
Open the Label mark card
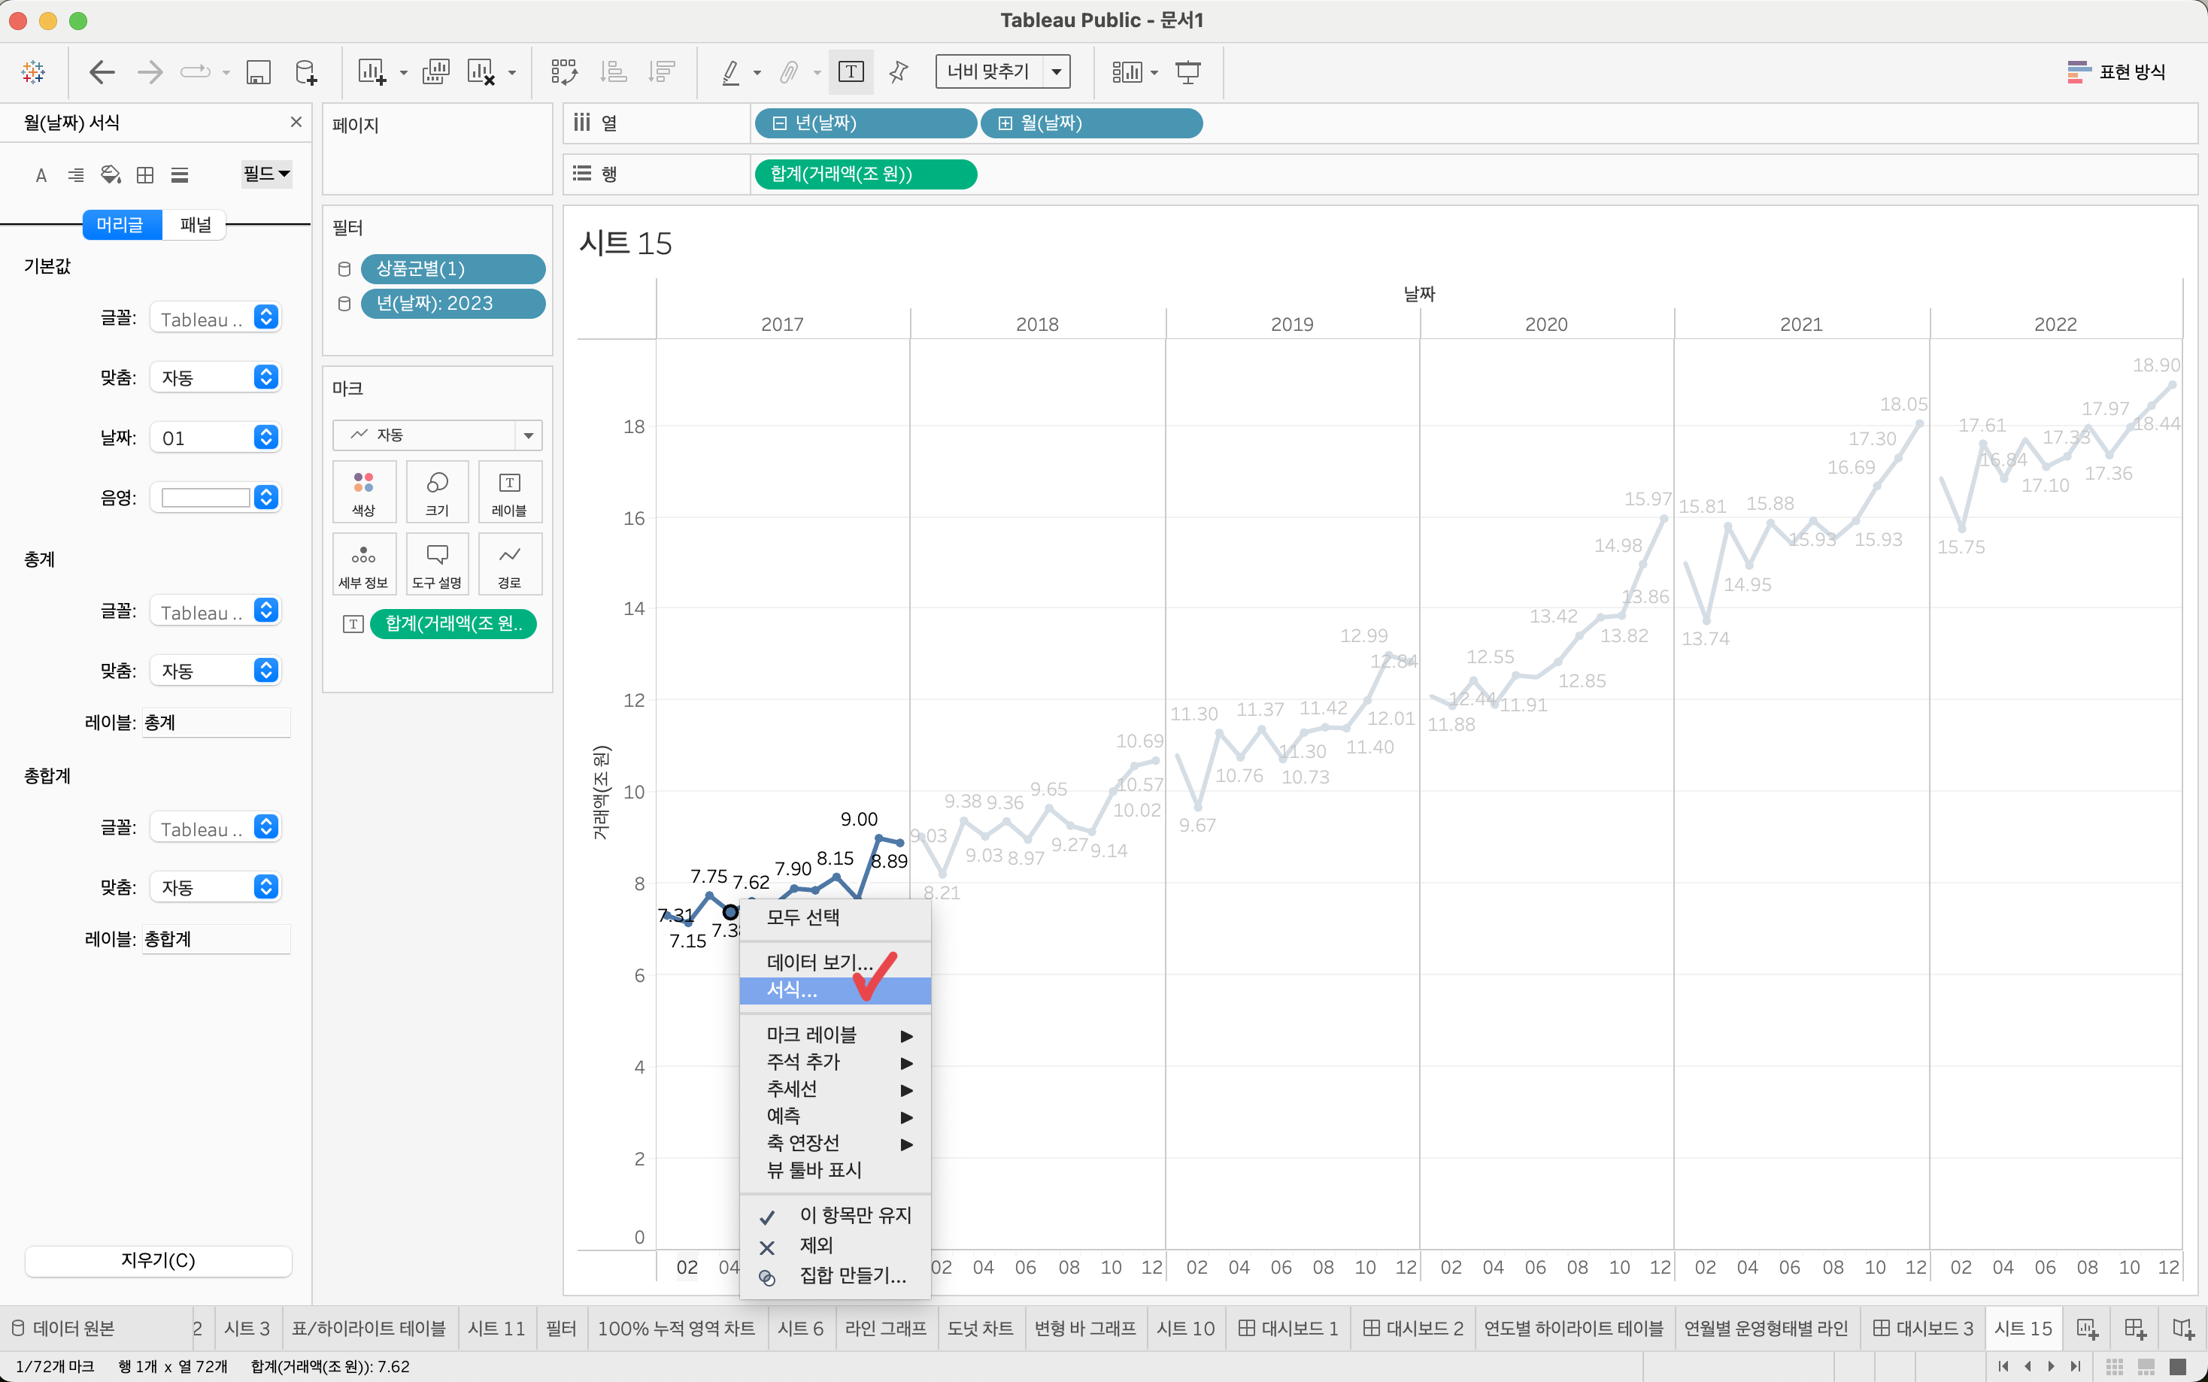pyautogui.click(x=509, y=492)
